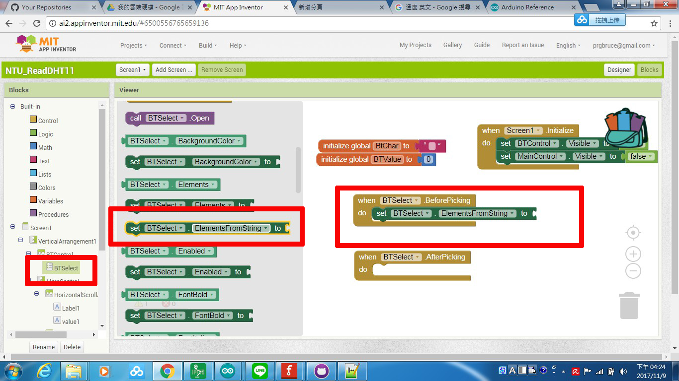Click the backpack icon in viewer

(625, 127)
